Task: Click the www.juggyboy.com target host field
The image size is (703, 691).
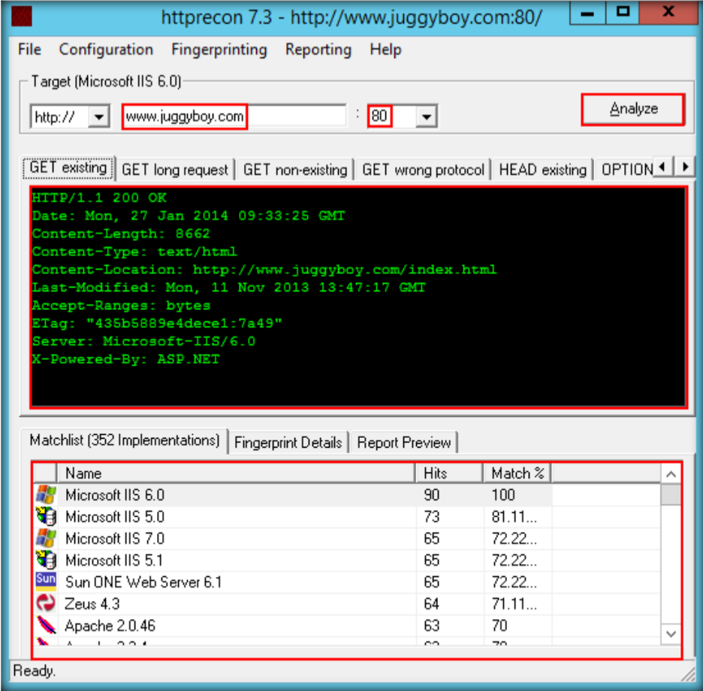Action: (x=185, y=117)
